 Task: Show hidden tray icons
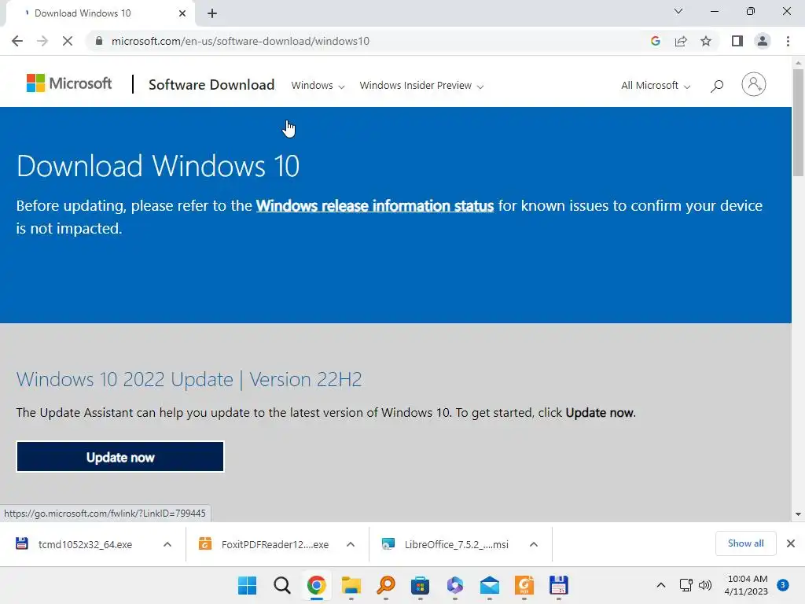661,585
